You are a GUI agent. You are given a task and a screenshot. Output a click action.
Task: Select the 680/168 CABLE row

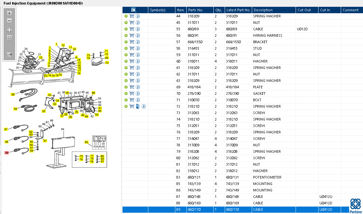point(243,197)
